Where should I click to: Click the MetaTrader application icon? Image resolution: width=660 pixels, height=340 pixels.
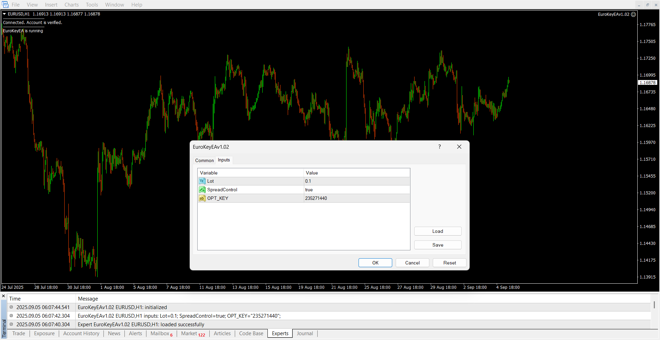tap(5, 4)
